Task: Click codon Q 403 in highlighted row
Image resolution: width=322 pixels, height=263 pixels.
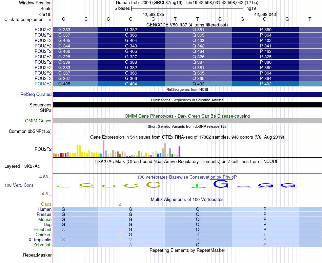Action: (198, 84)
